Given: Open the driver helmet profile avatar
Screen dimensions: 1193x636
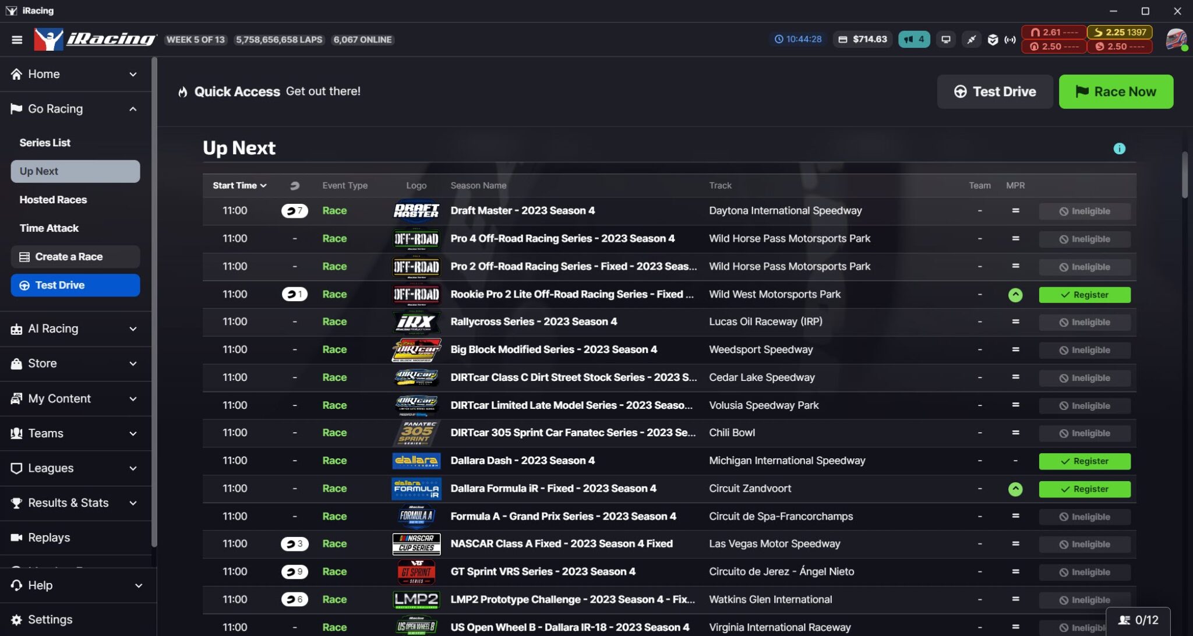Looking at the screenshot, I should [1176, 40].
